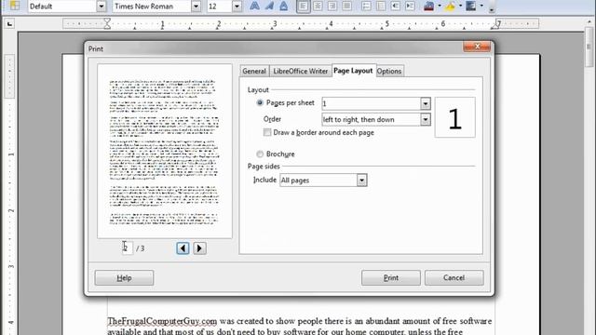Switch to the LibreOffice Writer tab
This screenshot has height=335, width=596.
[300, 72]
